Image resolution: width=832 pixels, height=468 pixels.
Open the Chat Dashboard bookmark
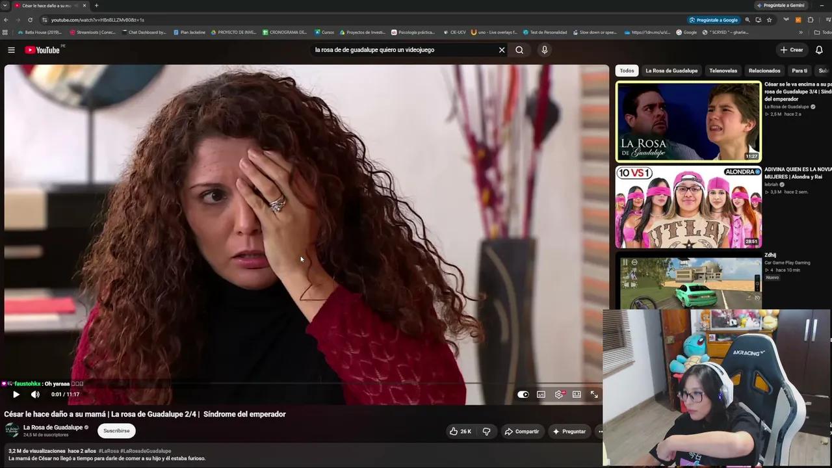click(x=144, y=32)
